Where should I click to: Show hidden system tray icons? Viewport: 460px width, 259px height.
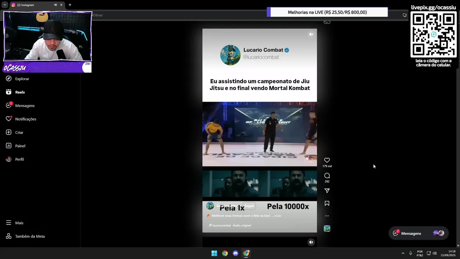point(403,253)
